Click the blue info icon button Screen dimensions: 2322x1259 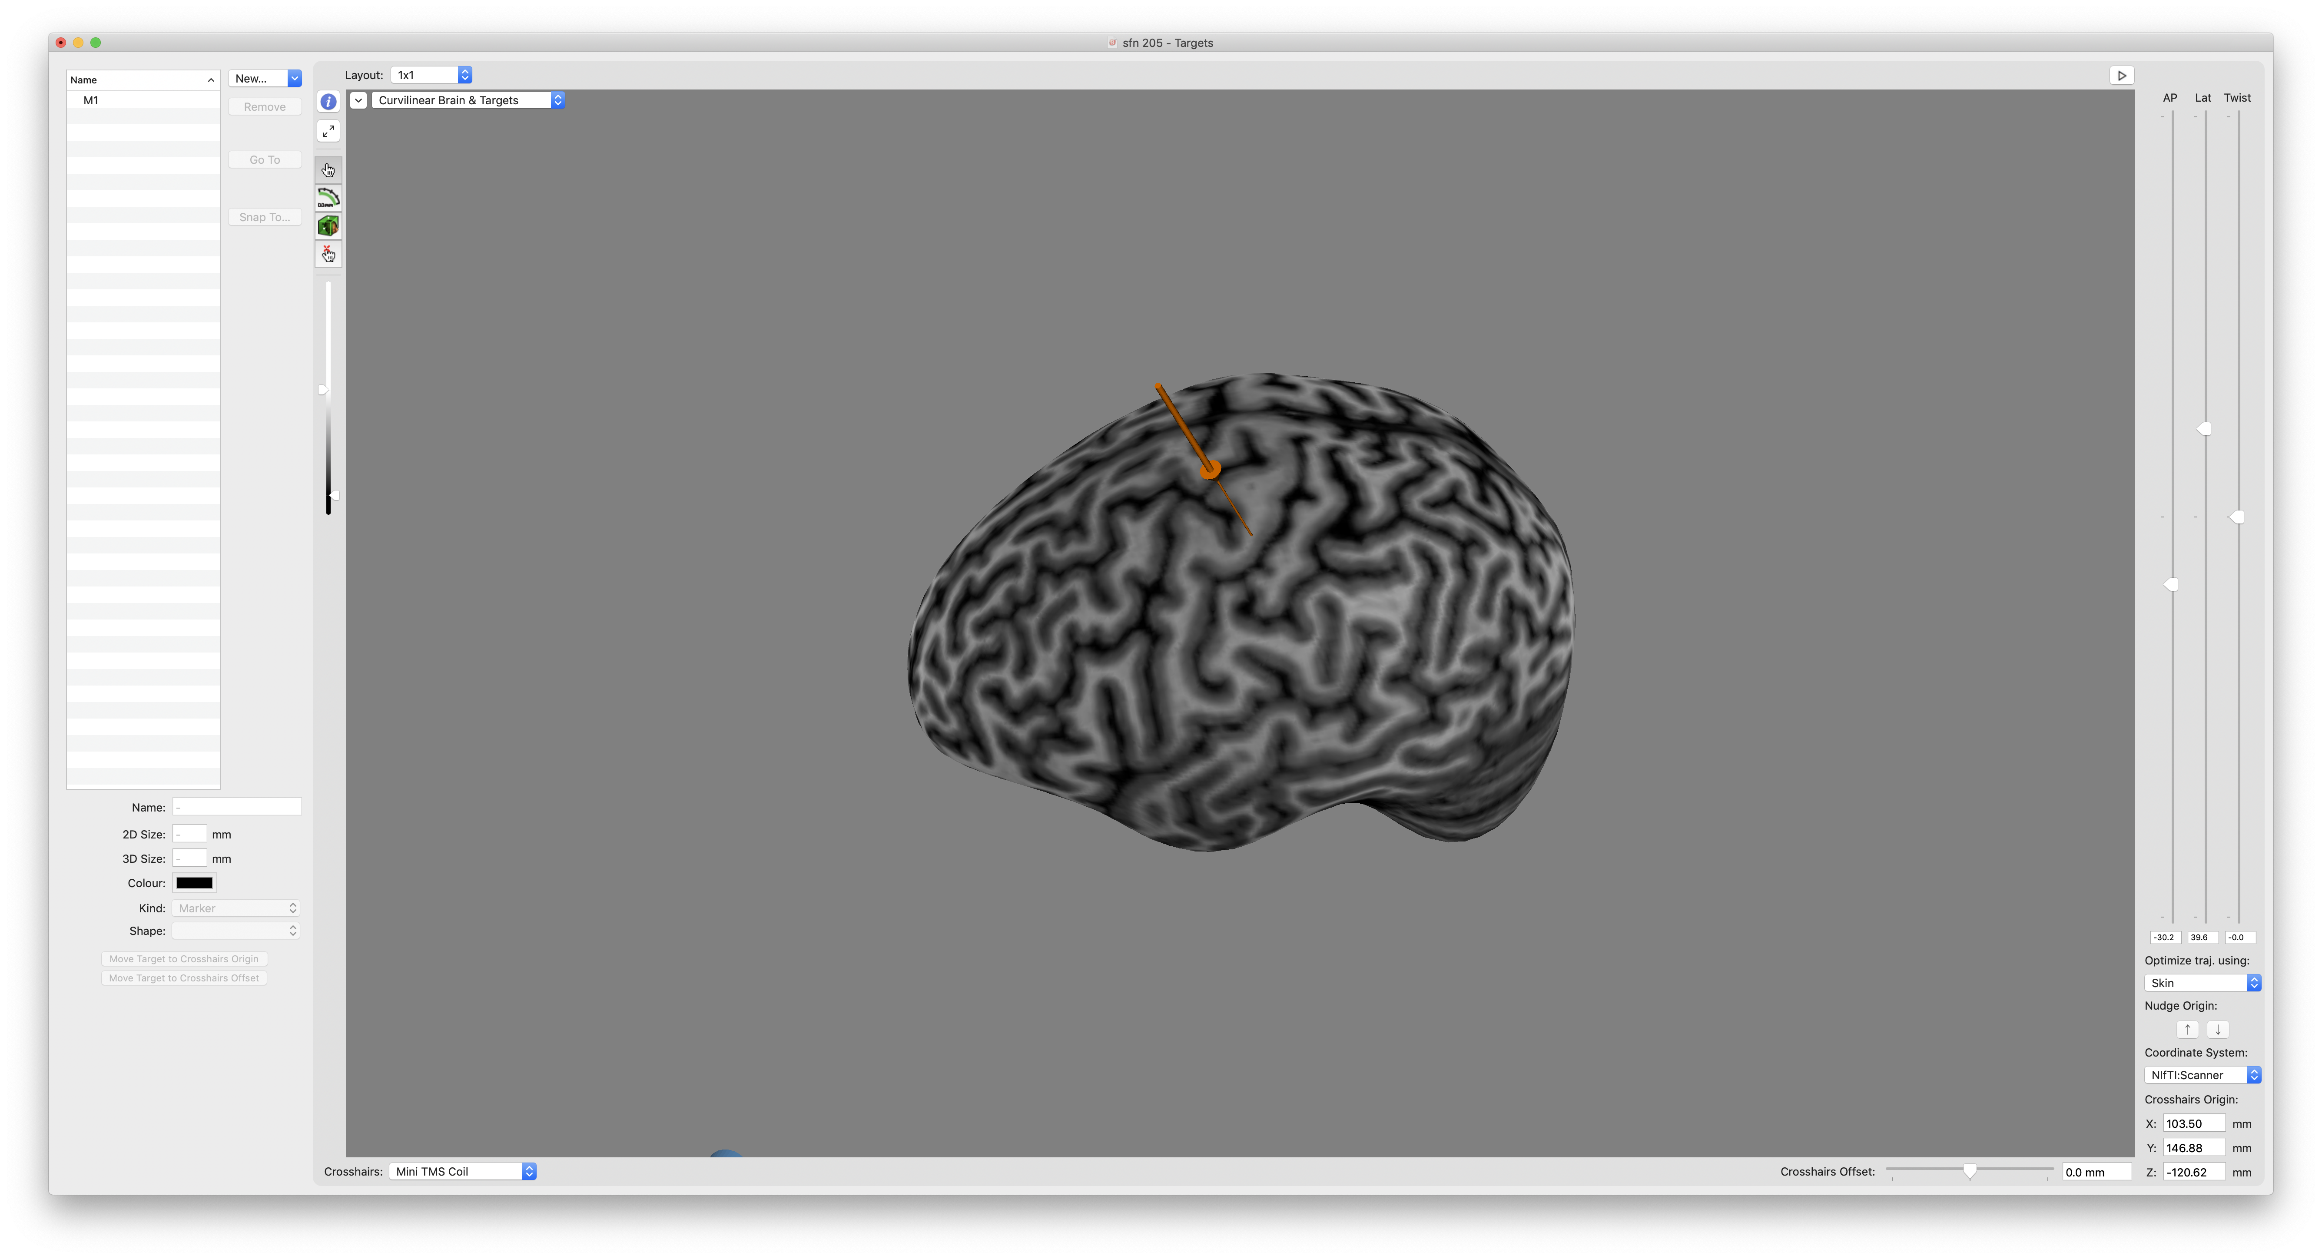point(328,102)
